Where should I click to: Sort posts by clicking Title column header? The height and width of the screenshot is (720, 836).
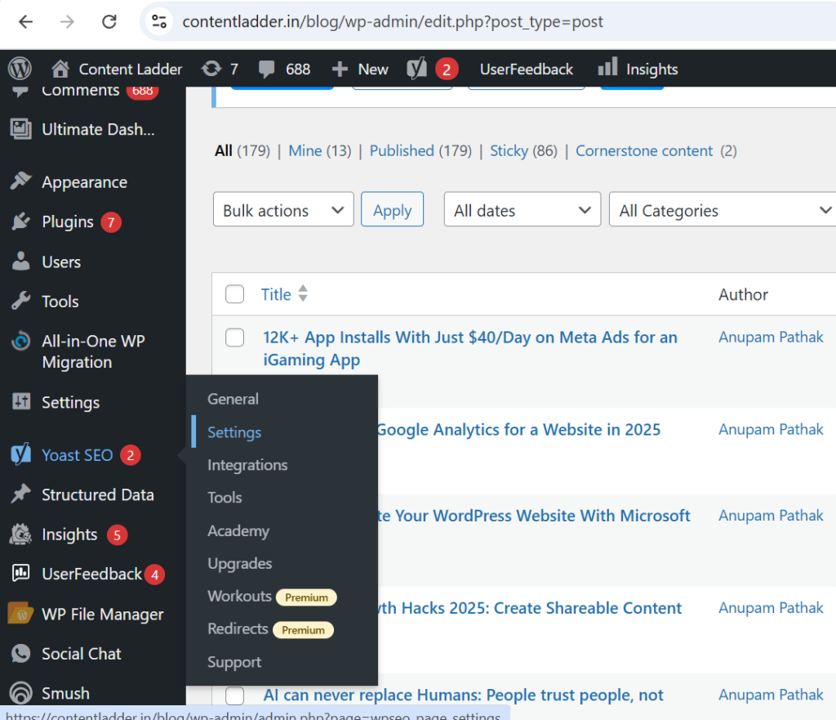[x=276, y=295]
